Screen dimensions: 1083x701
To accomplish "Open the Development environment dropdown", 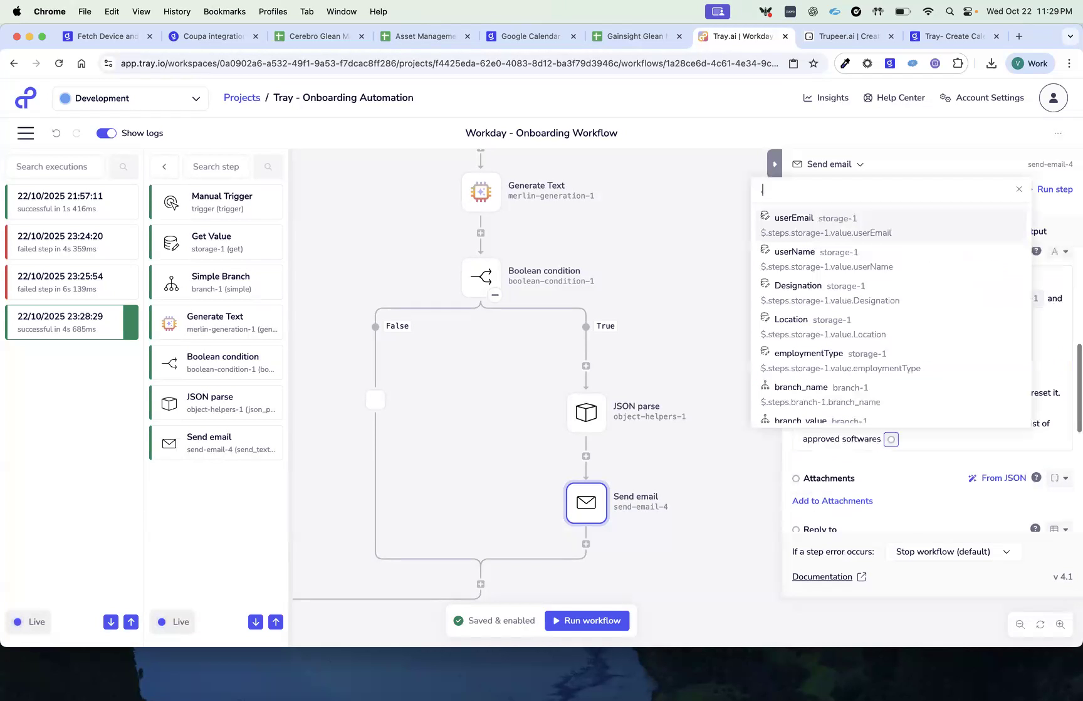I will (130, 98).
